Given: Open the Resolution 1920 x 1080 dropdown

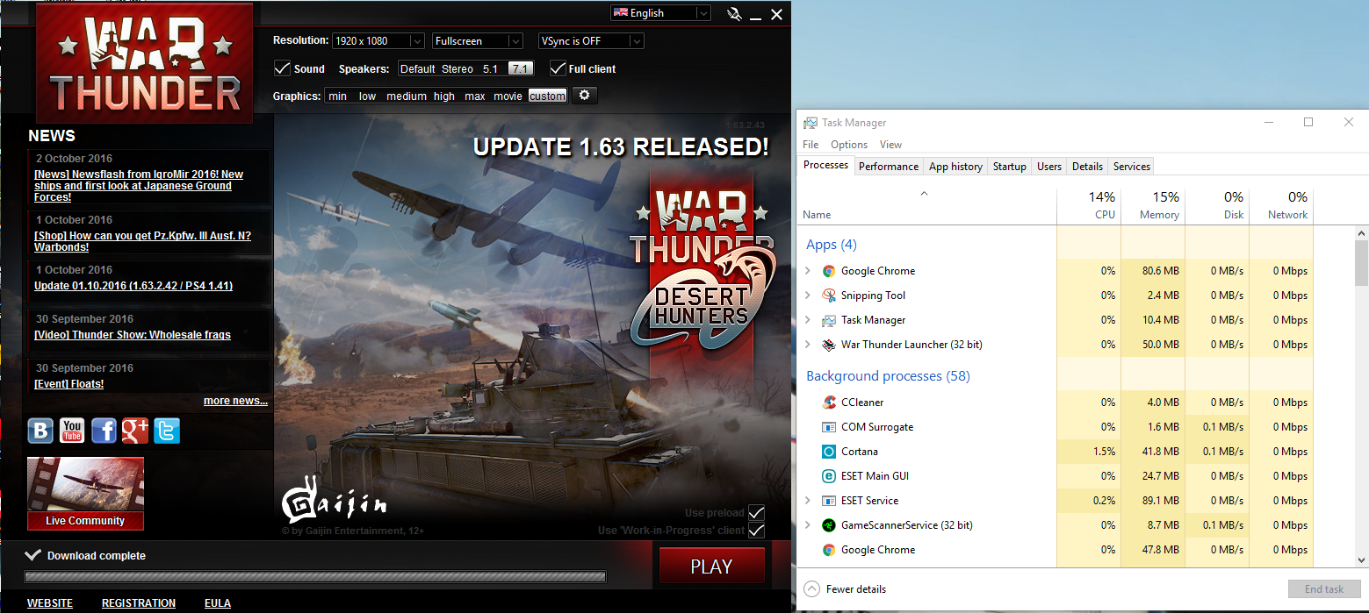Looking at the screenshot, I should point(378,41).
